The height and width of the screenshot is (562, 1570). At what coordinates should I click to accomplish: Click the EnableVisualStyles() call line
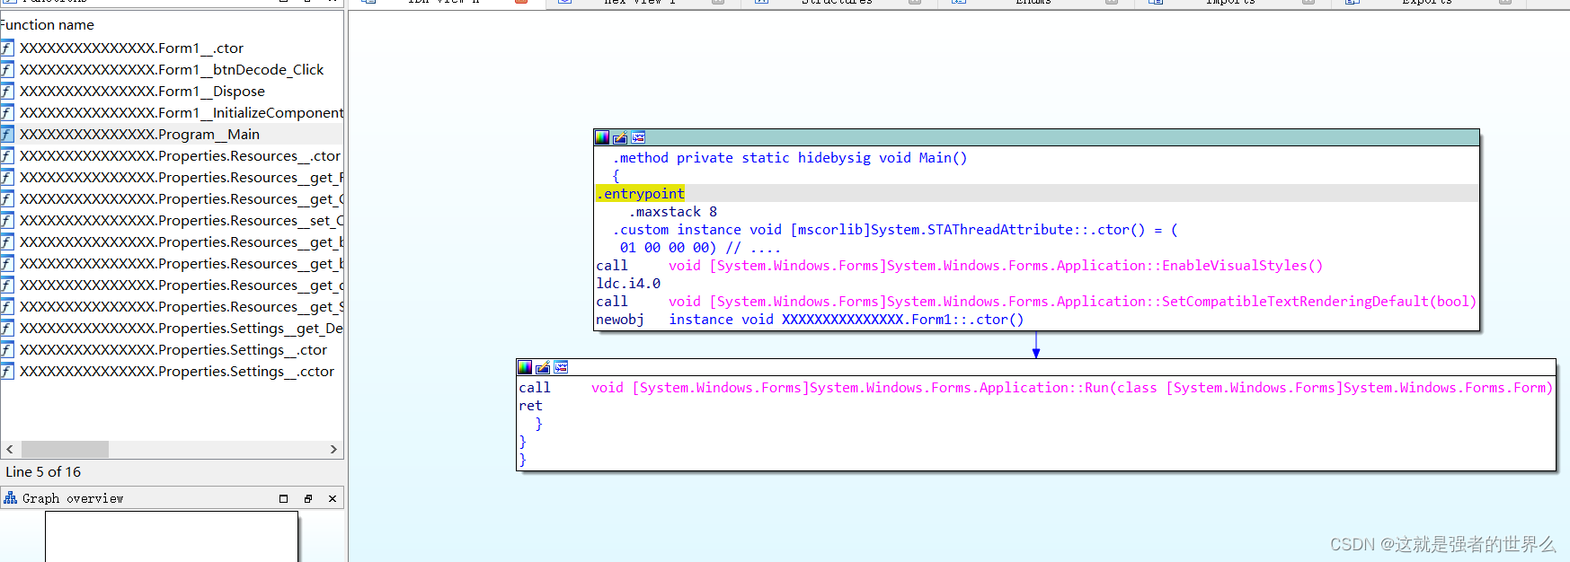pos(960,266)
